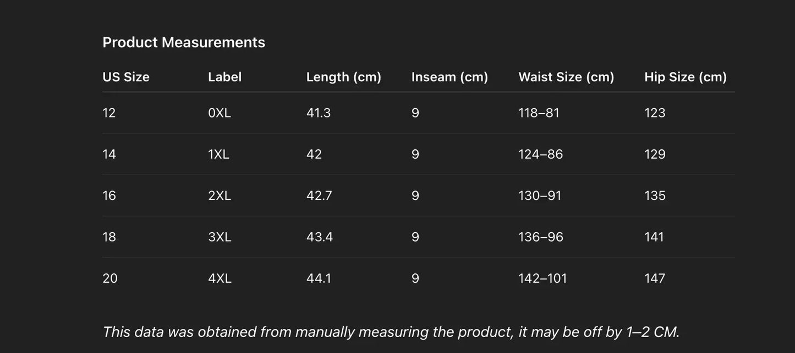Click the 147 hip size value
This screenshot has height=353, width=795.
pyautogui.click(x=655, y=278)
